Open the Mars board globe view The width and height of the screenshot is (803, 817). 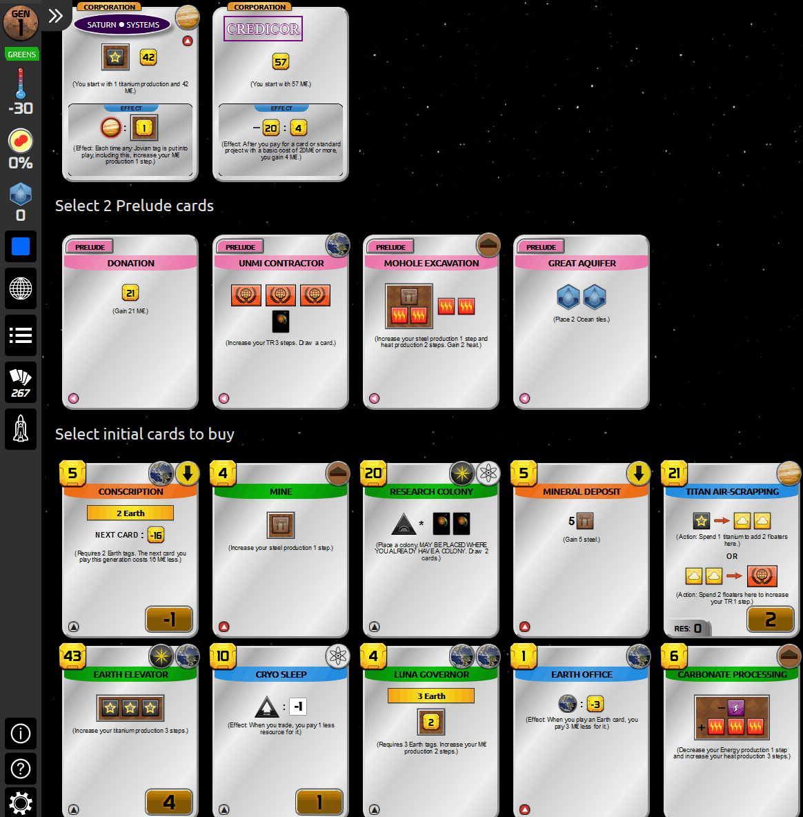pyautogui.click(x=20, y=289)
